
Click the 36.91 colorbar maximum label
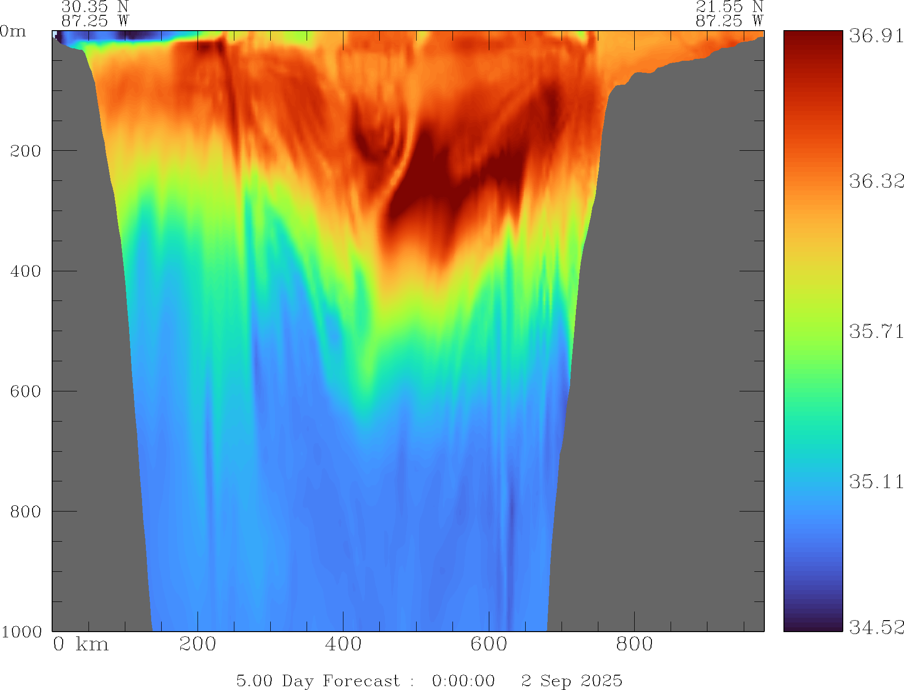click(876, 36)
